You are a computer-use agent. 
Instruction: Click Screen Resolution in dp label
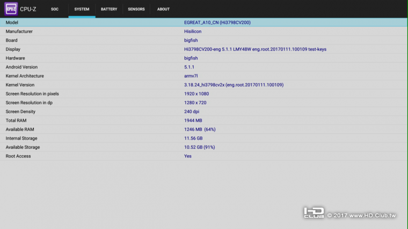29,103
